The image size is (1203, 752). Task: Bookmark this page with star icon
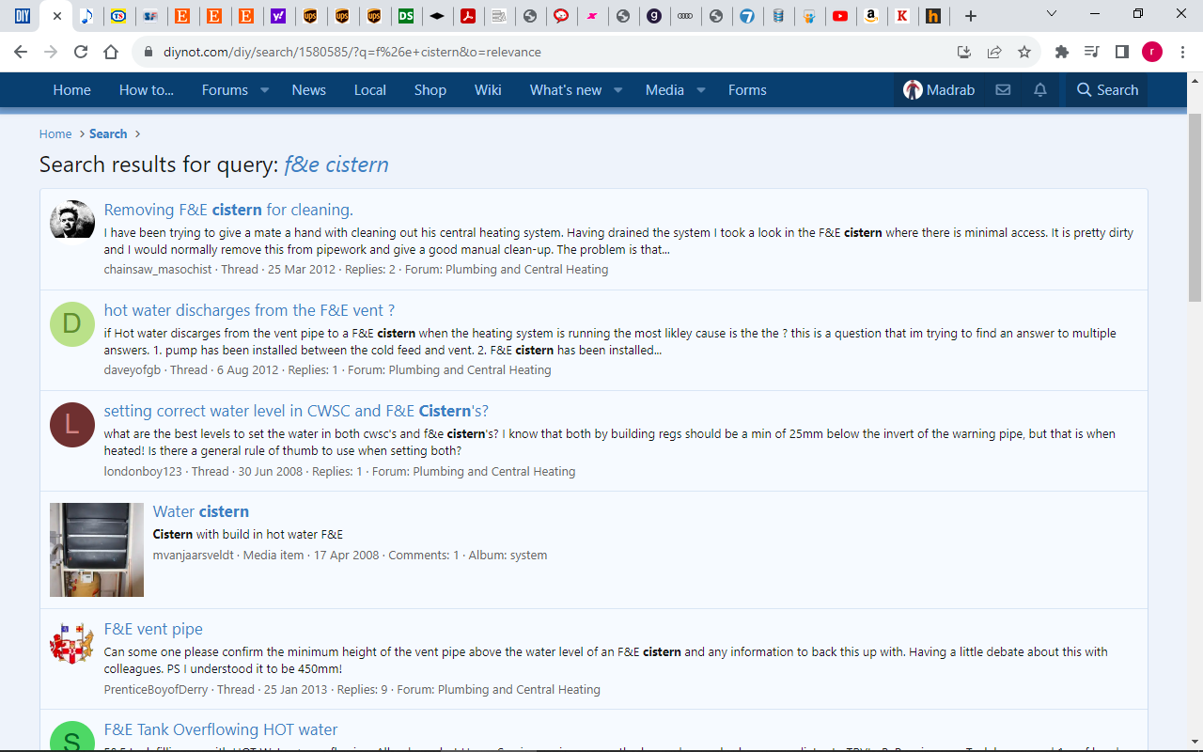click(x=1024, y=53)
